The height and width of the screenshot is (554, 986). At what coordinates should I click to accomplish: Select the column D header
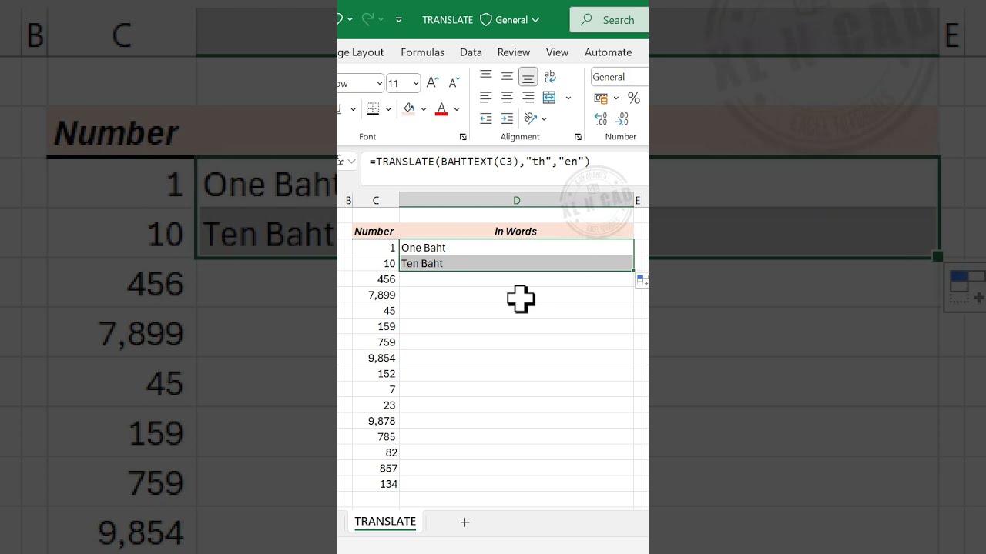pyautogui.click(x=516, y=200)
